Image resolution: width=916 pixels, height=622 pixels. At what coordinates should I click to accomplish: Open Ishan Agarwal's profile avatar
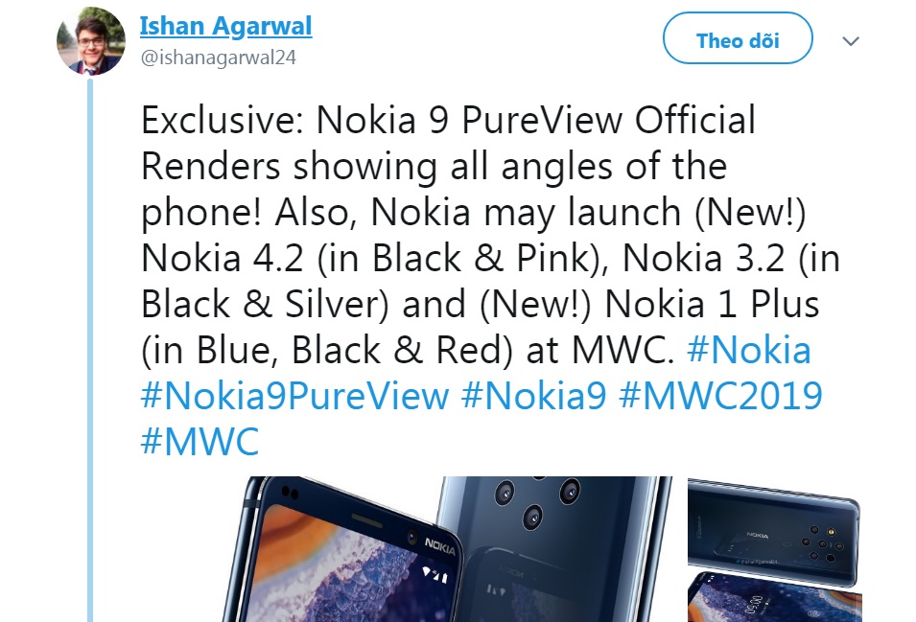pyautogui.click(x=90, y=41)
